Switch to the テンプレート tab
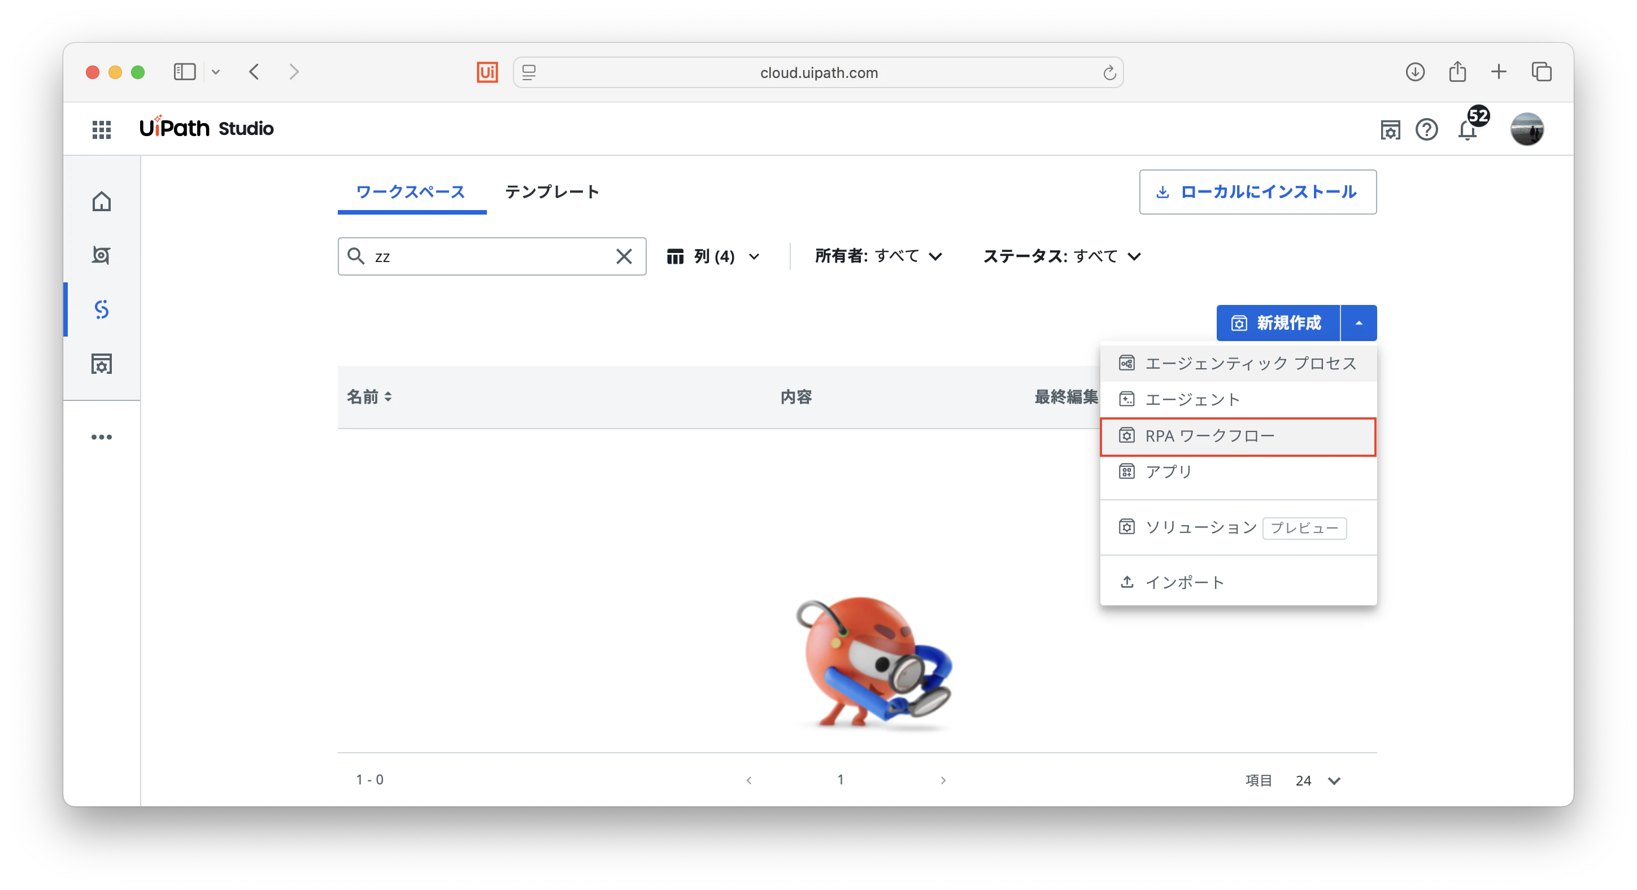The image size is (1637, 890). [x=551, y=192]
